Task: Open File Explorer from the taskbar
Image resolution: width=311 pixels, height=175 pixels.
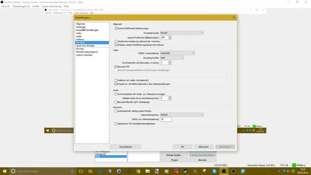Action: click(147, 171)
